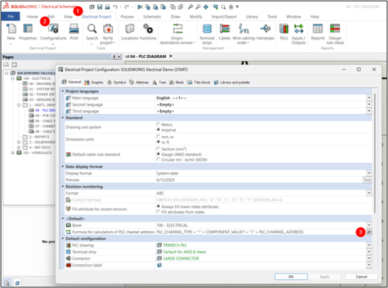Image resolution: width=388 pixels, height=288 pixels.
Task: Switch to the Attribute tab
Action: [x=139, y=82]
